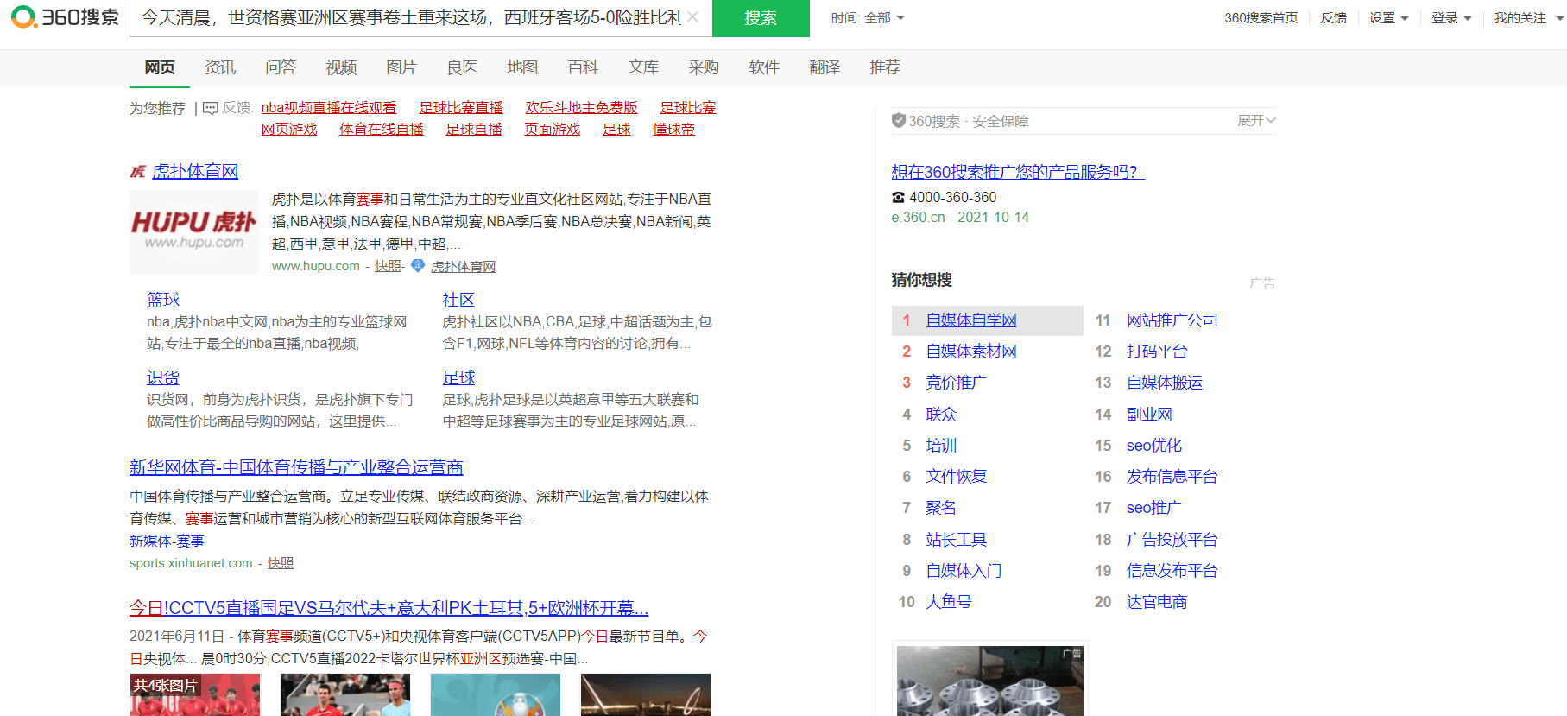Select 竞价推广 ranked item 3
Screen dimensions: 1567x716
point(957,383)
